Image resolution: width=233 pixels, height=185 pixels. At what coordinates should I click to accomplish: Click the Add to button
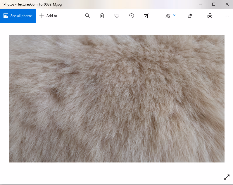tap(48, 16)
